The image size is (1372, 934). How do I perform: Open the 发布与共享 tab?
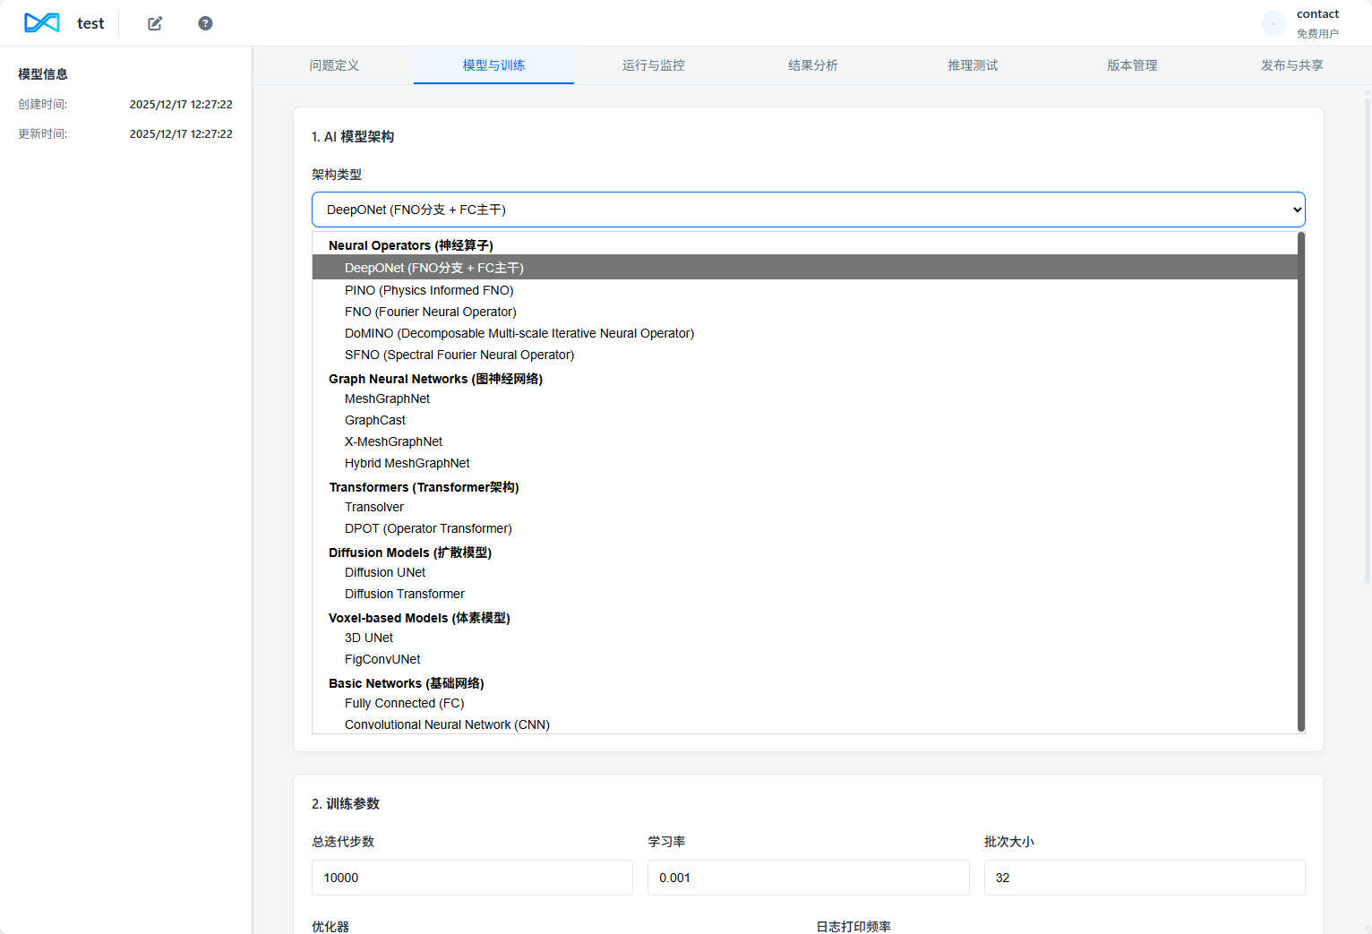click(1291, 65)
